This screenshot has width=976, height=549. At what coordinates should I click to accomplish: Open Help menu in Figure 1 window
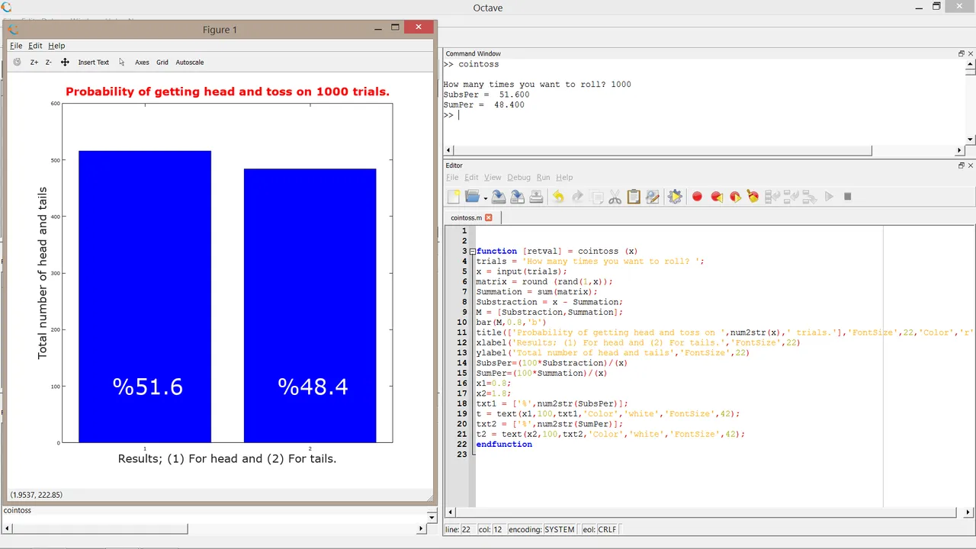pos(56,46)
